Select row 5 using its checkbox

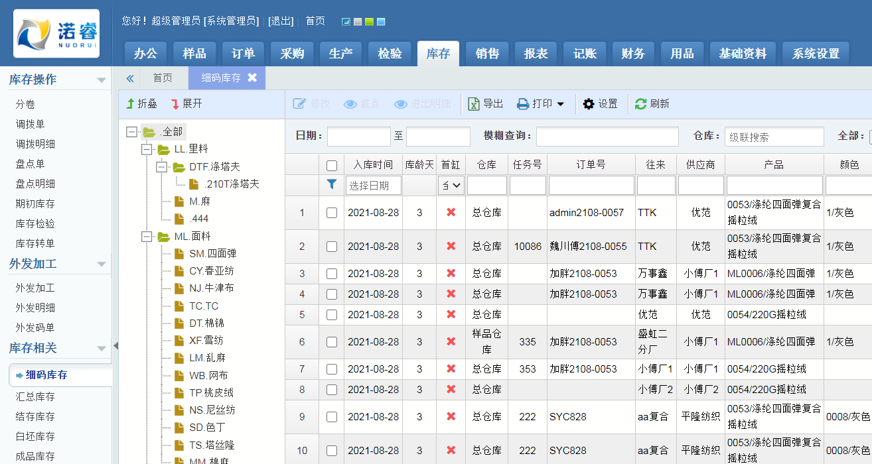pyautogui.click(x=332, y=315)
